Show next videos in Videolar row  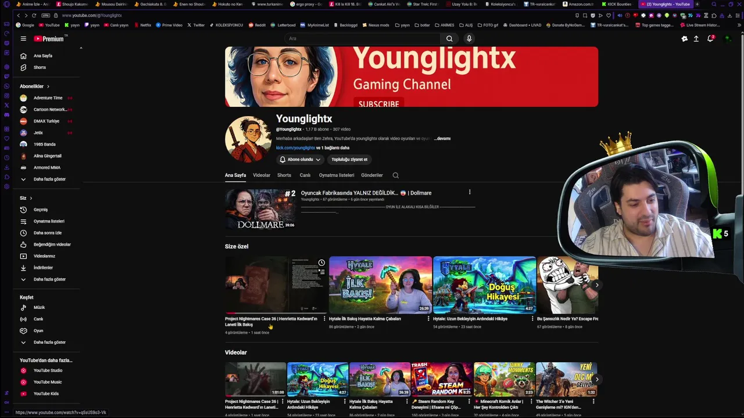(596, 380)
